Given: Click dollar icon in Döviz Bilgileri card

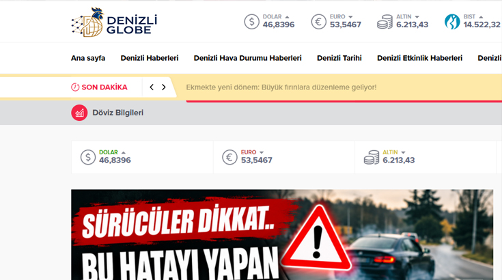Looking at the screenshot, I should tap(88, 157).
